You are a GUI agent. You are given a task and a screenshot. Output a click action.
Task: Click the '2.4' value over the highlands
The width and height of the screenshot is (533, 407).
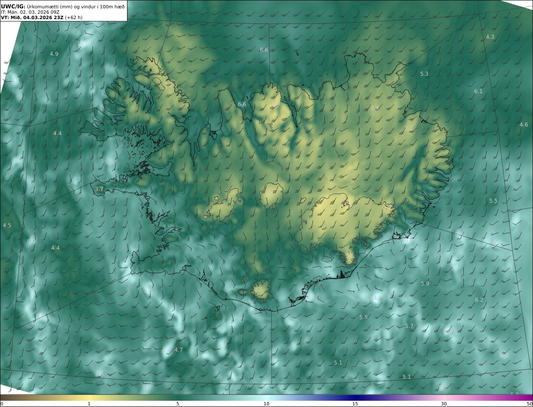tap(375, 108)
